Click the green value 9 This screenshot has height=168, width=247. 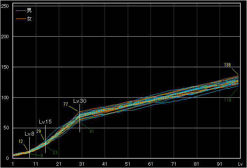pos(42,156)
